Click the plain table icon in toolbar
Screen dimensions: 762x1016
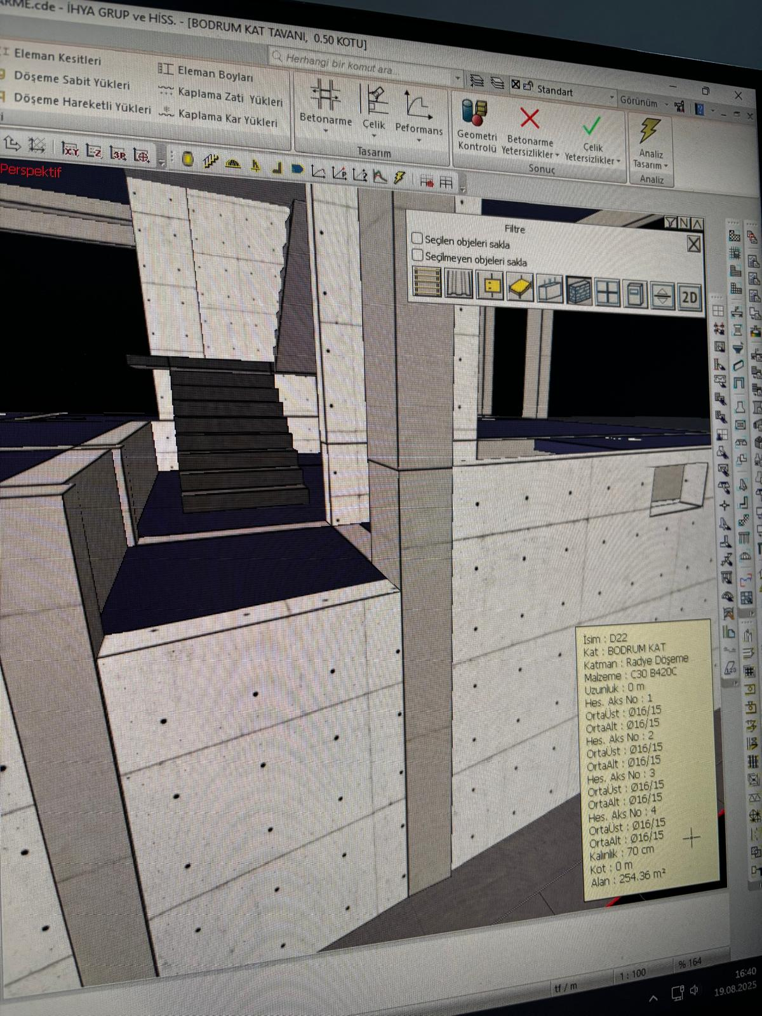click(x=446, y=183)
